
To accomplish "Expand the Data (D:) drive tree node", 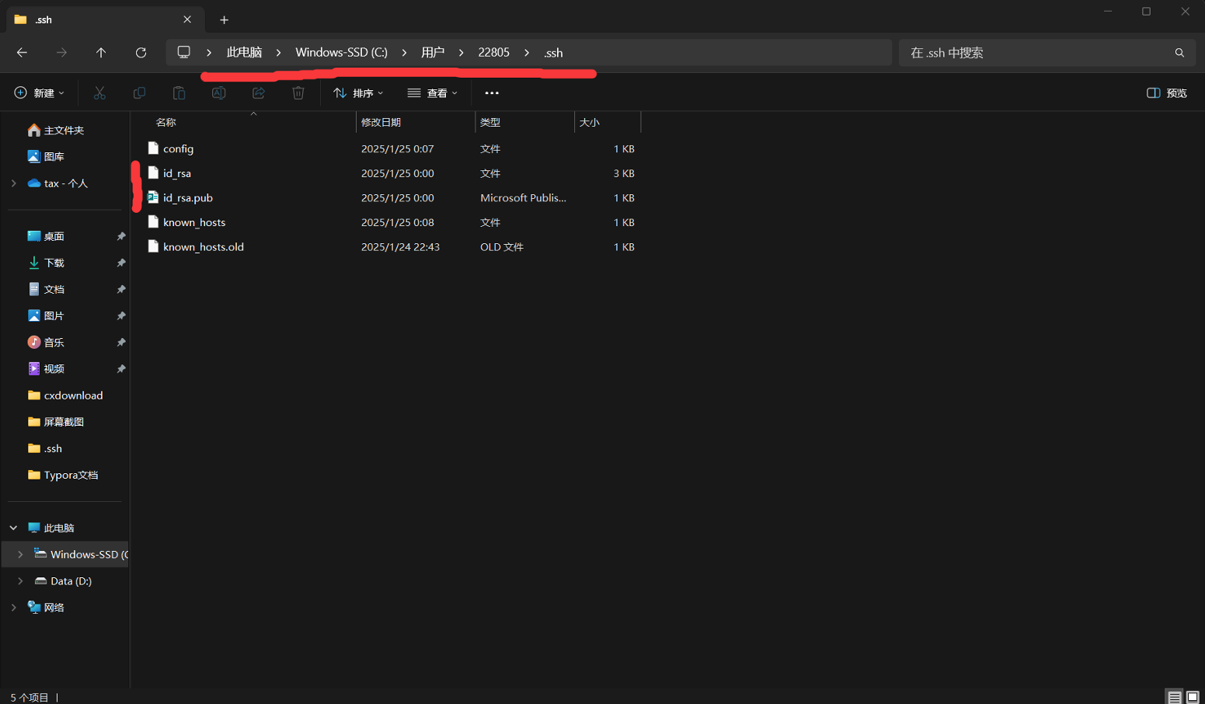I will point(20,581).
